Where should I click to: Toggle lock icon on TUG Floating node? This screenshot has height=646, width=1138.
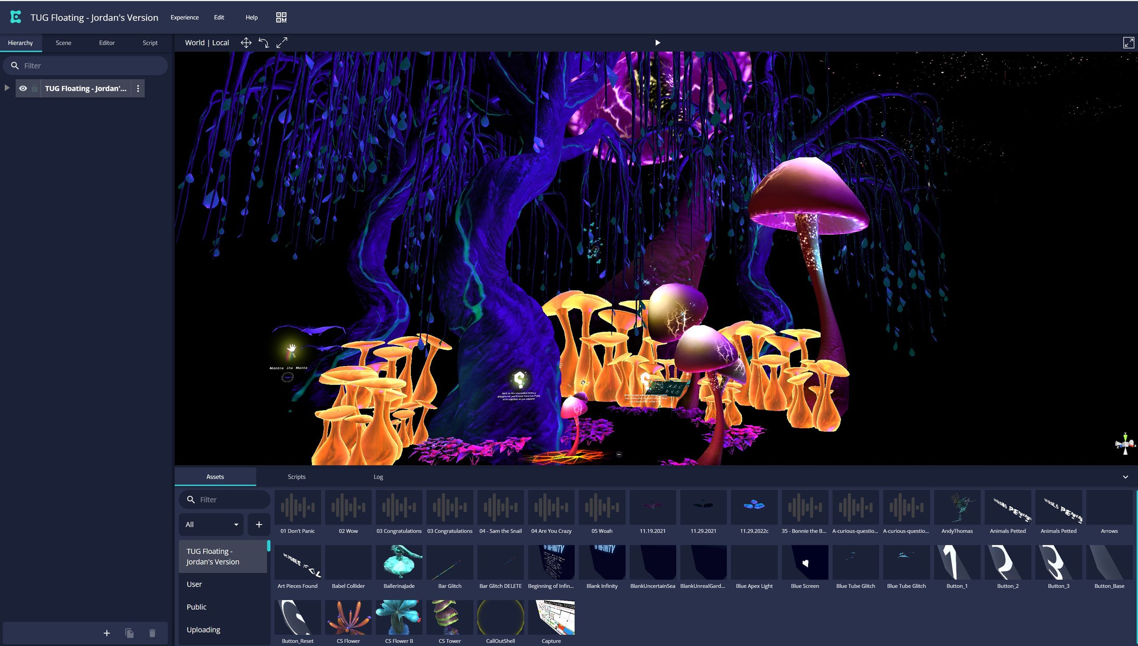35,88
